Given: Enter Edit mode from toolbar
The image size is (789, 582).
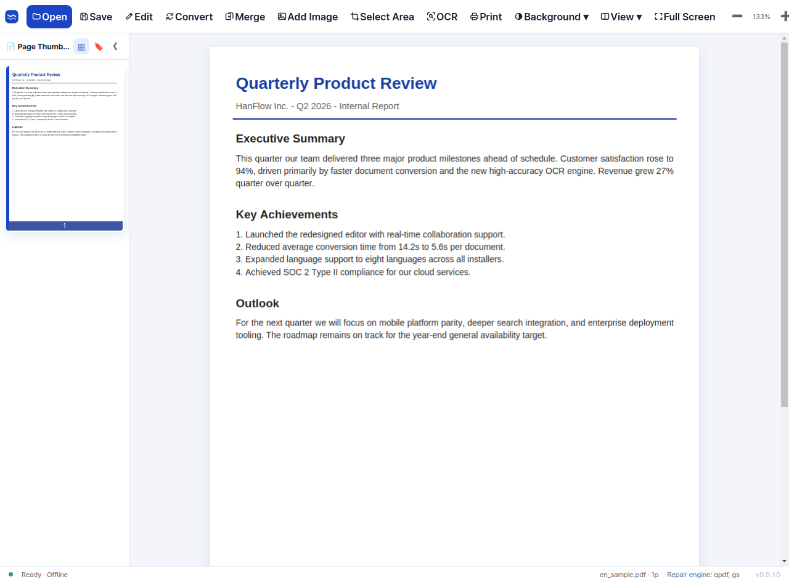Looking at the screenshot, I should click(139, 17).
